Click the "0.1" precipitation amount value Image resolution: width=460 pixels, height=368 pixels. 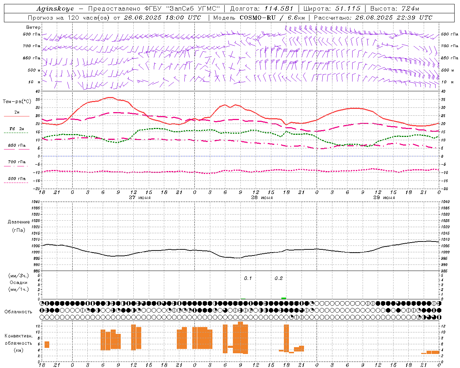(x=248, y=279)
